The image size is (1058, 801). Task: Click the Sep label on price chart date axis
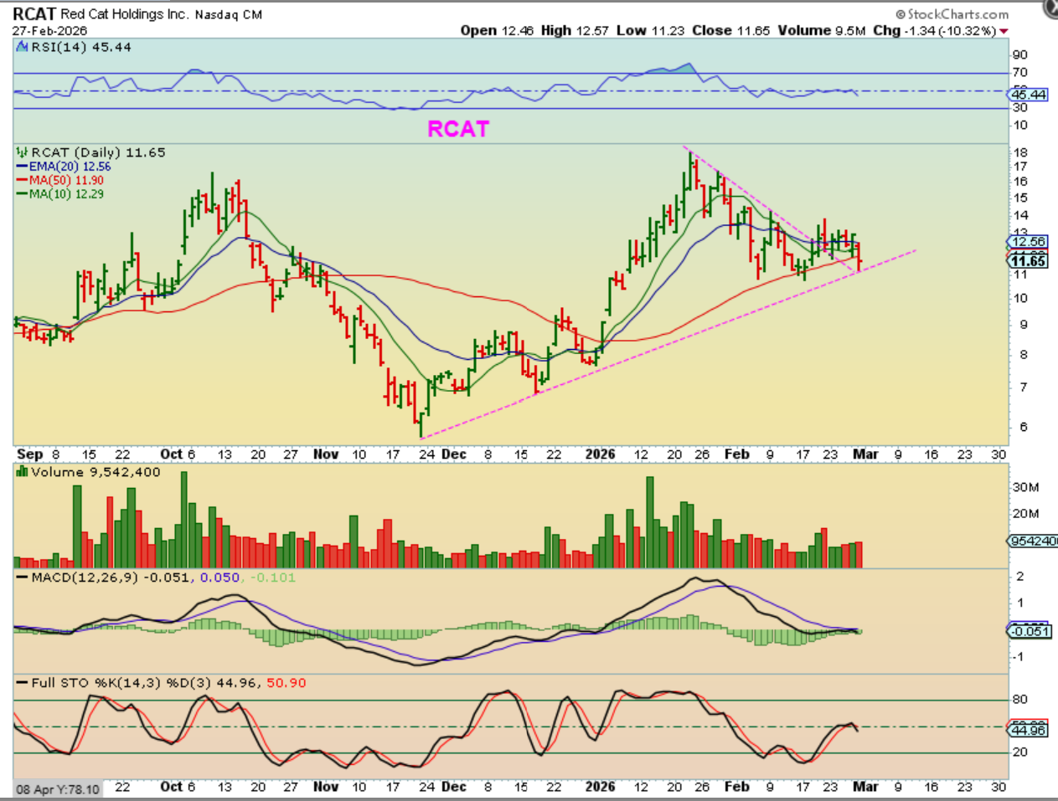[x=29, y=454]
